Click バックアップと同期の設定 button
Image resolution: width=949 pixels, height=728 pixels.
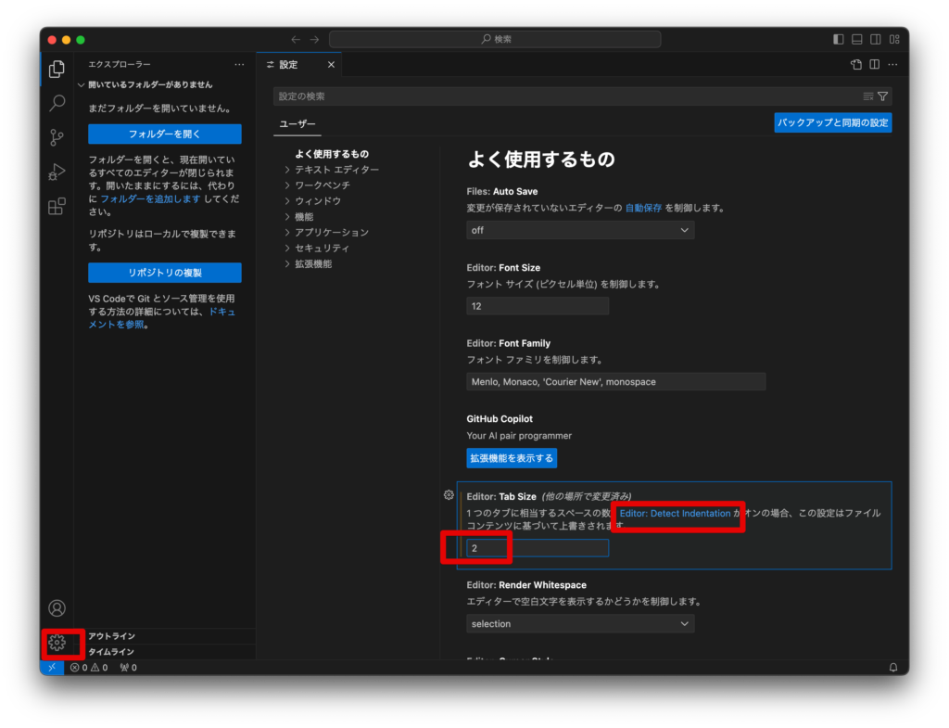(x=833, y=123)
